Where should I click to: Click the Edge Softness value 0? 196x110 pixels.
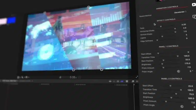point(187,38)
